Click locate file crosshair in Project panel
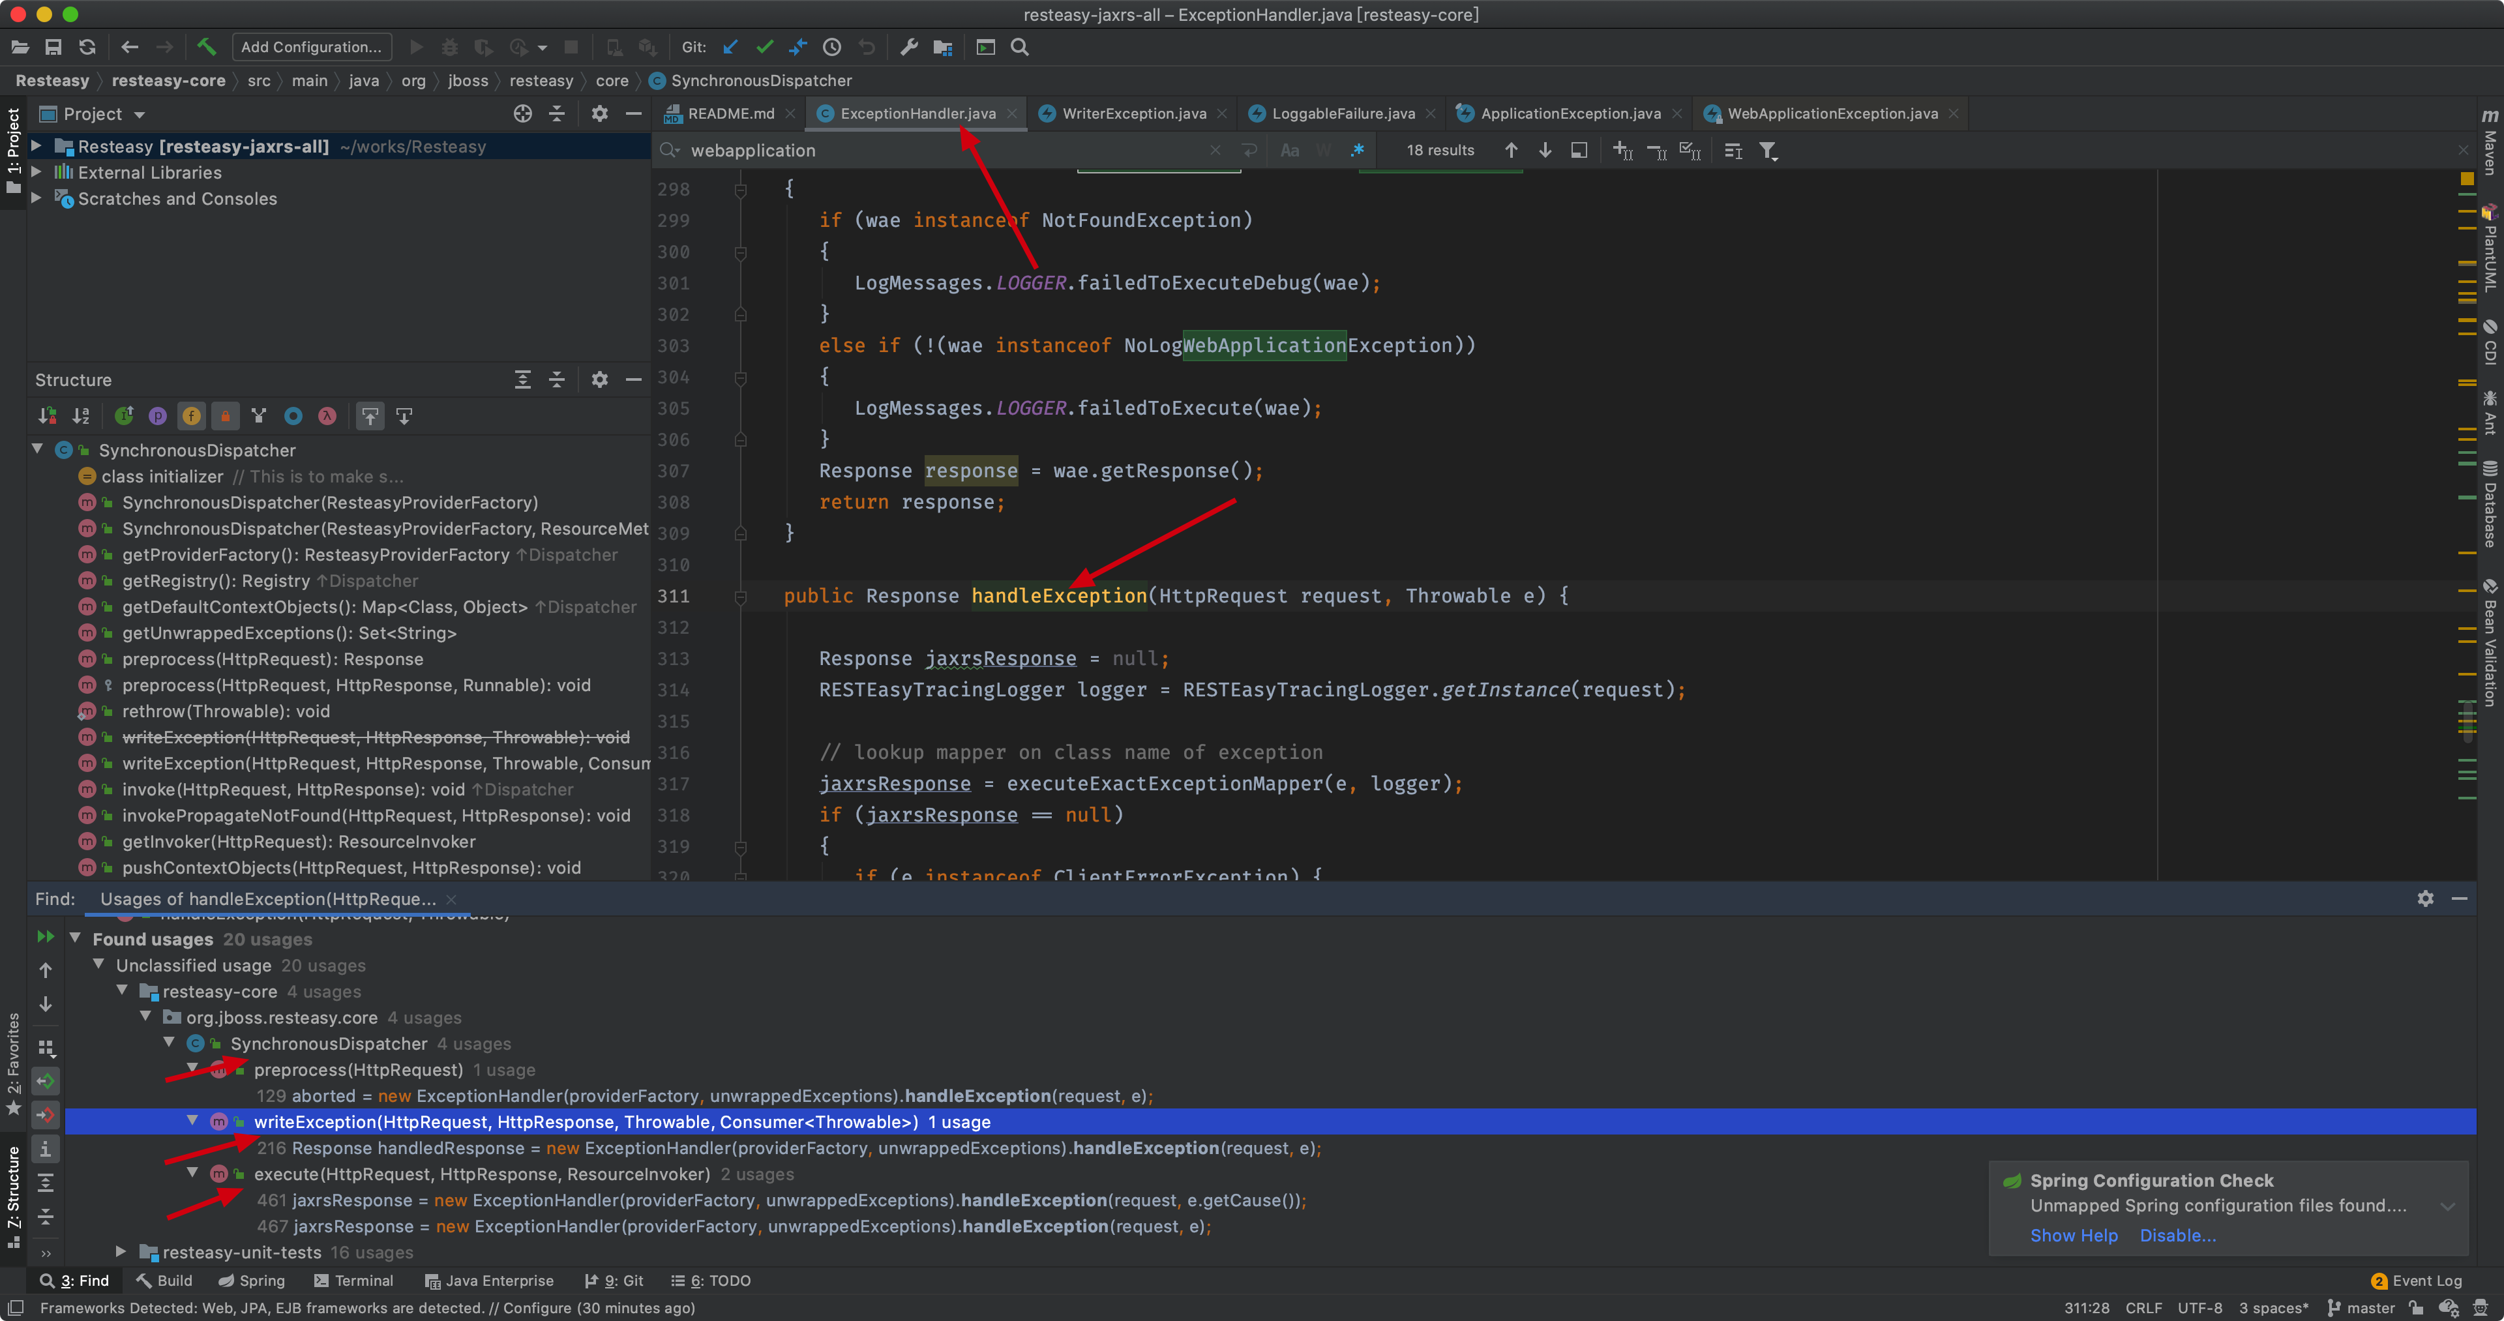This screenshot has width=2504, height=1321. 523,113
